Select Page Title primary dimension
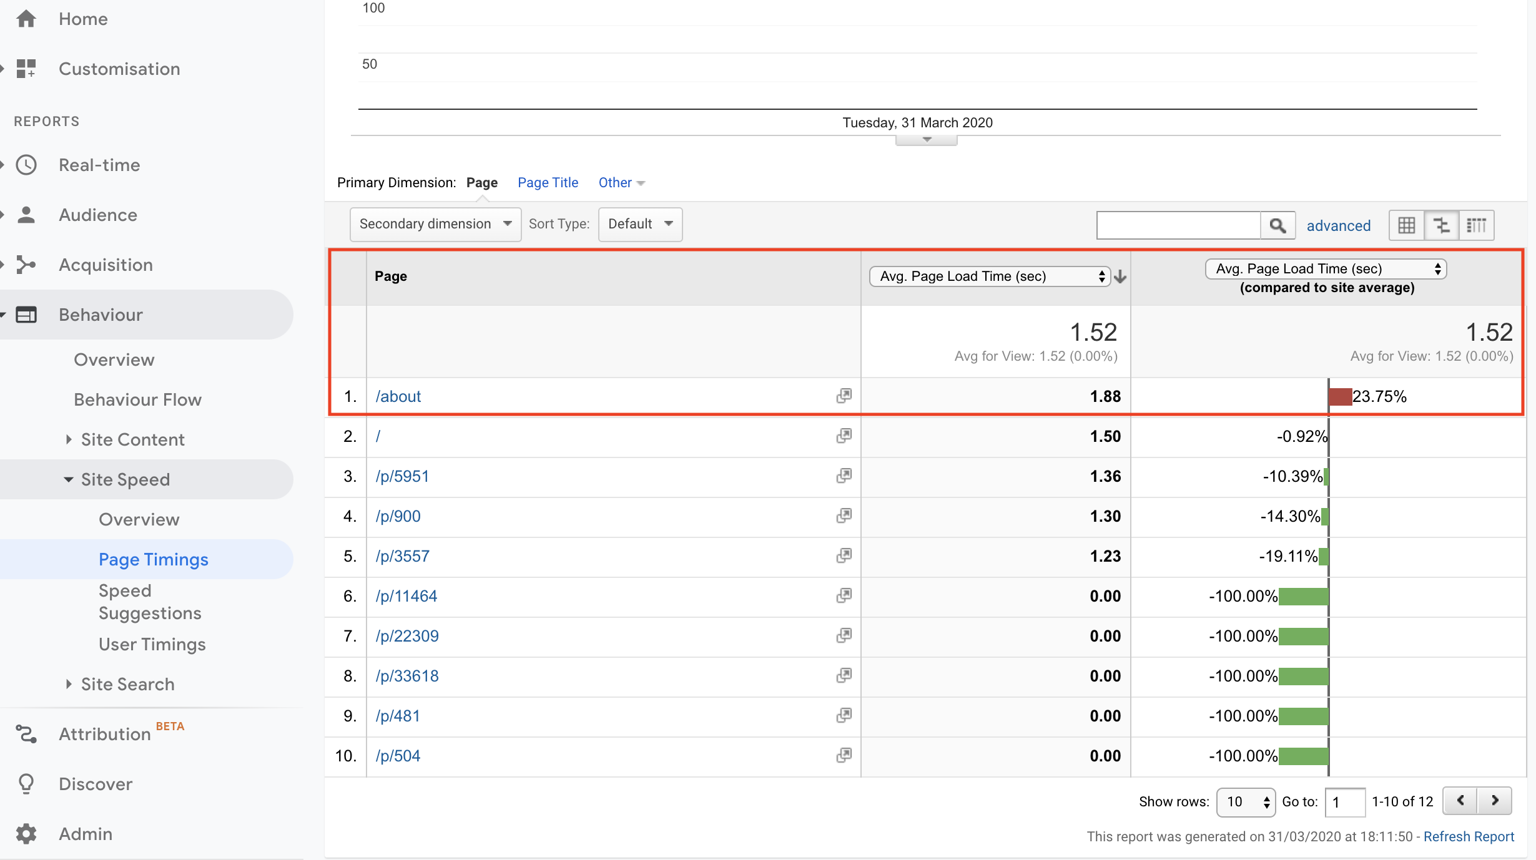The width and height of the screenshot is (1536, 860). [x=548, y=182]
